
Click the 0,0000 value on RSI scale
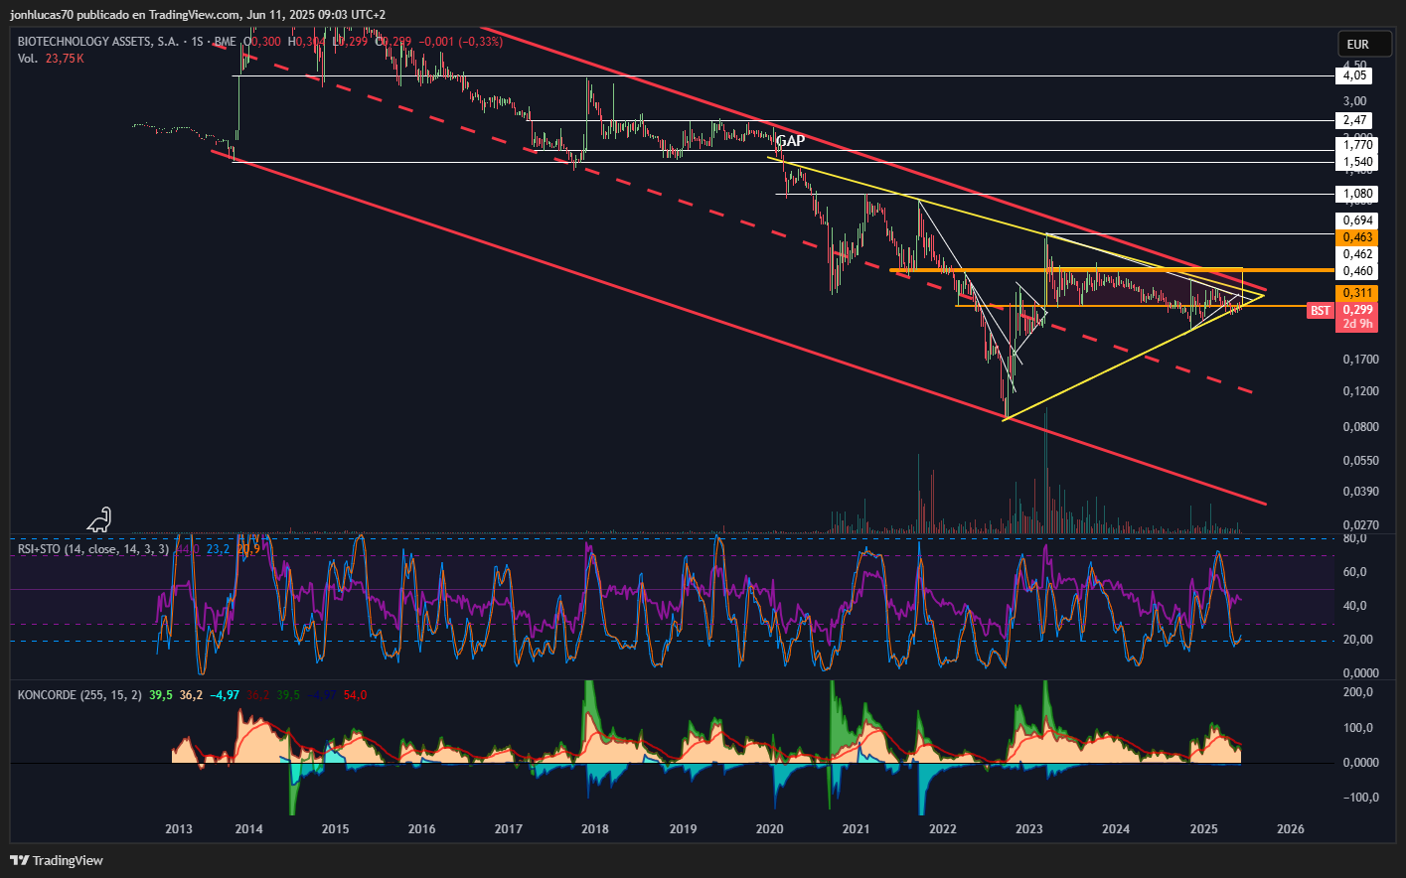(x=1360, y=673)
